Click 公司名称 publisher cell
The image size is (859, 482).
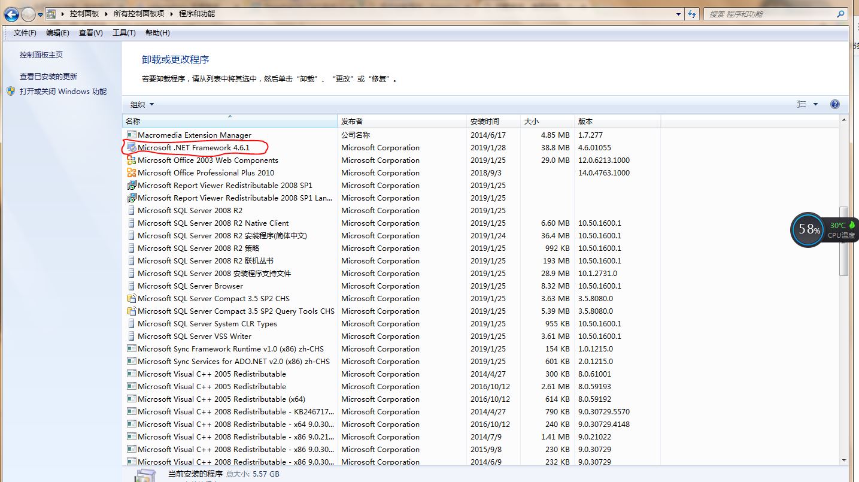click(x=356, y=135)
